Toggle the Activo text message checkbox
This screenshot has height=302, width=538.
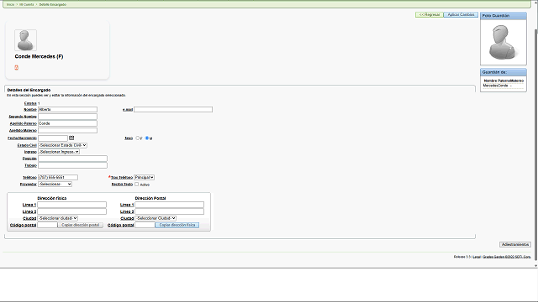pyautogui.click(x=136, y=185)
